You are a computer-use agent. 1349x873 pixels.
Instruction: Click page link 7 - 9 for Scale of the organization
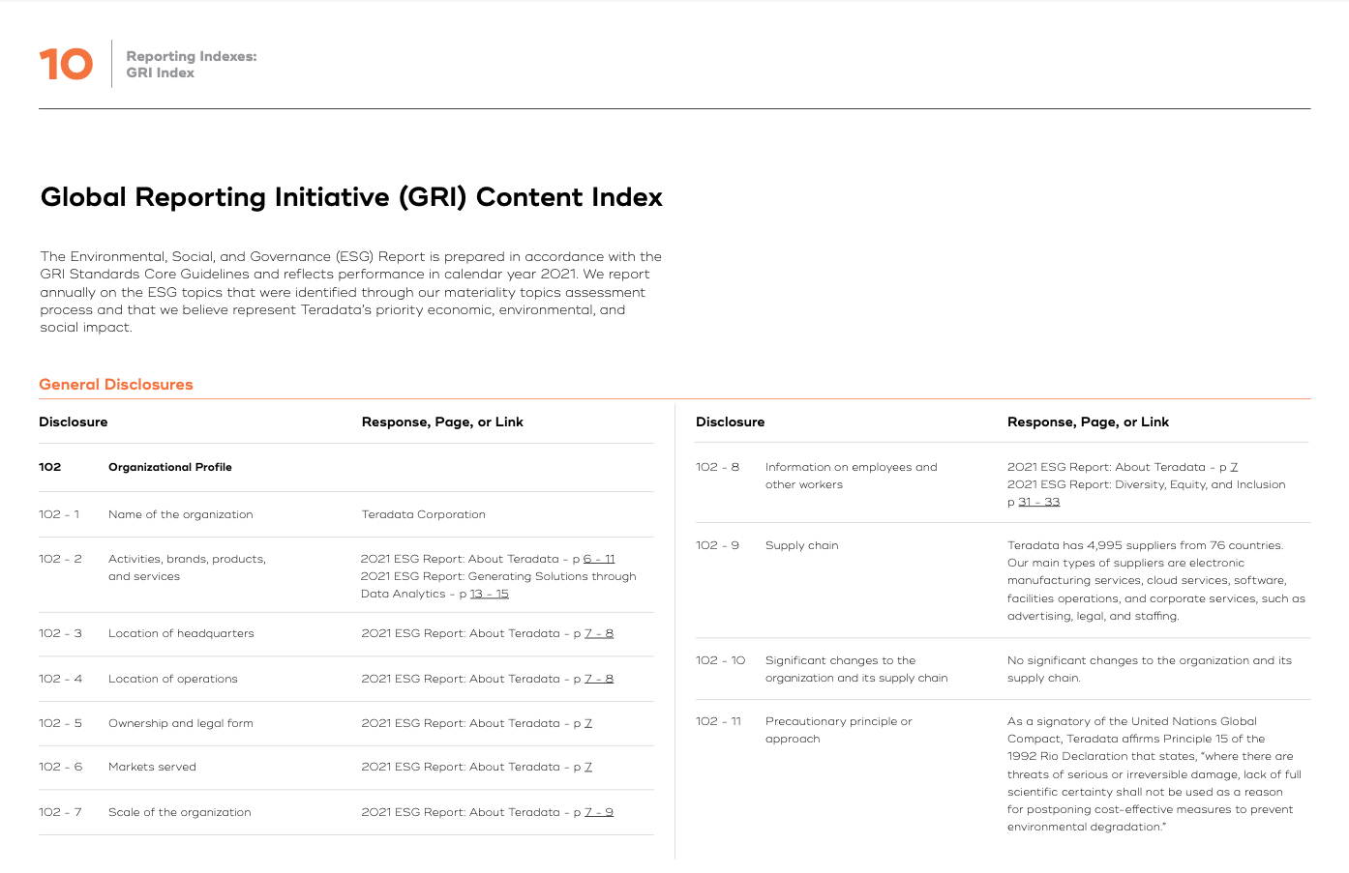599,812
